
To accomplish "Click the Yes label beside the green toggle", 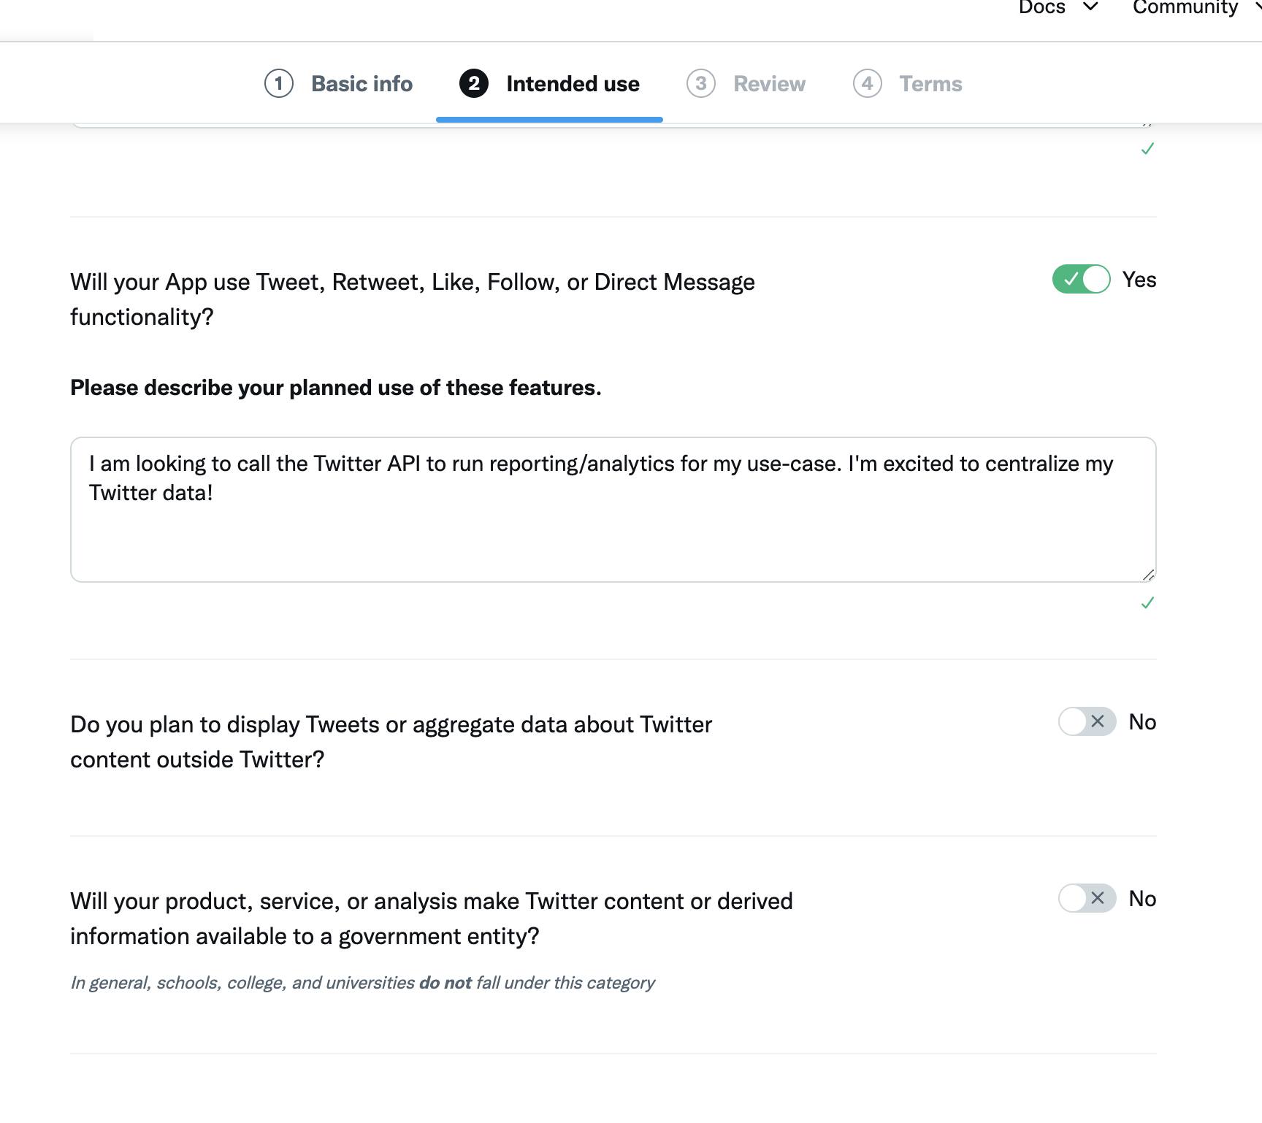I will (x=1139, y=280).
